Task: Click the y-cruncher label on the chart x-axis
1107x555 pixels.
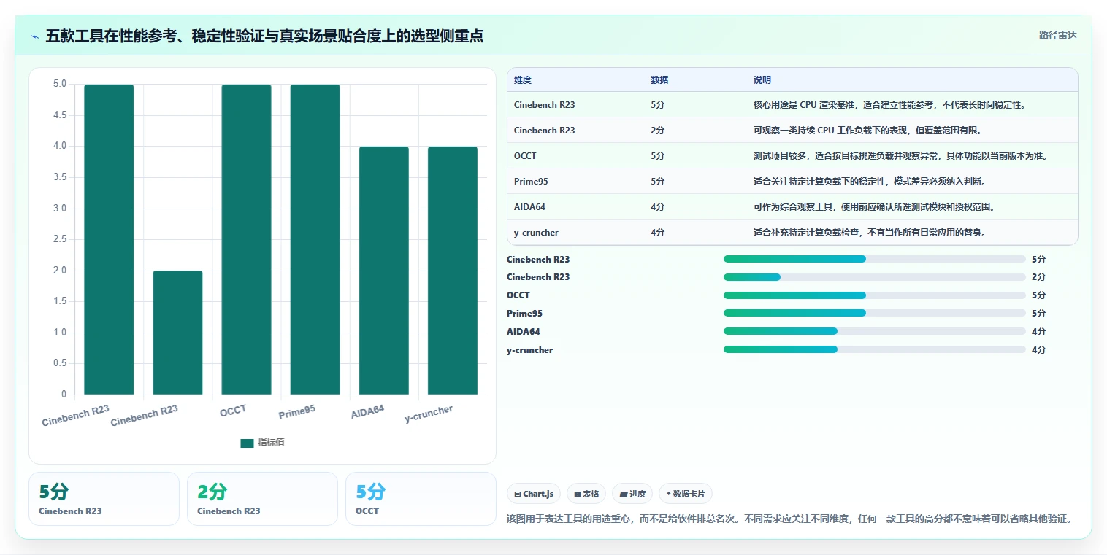Action: [x=429, y=414]
